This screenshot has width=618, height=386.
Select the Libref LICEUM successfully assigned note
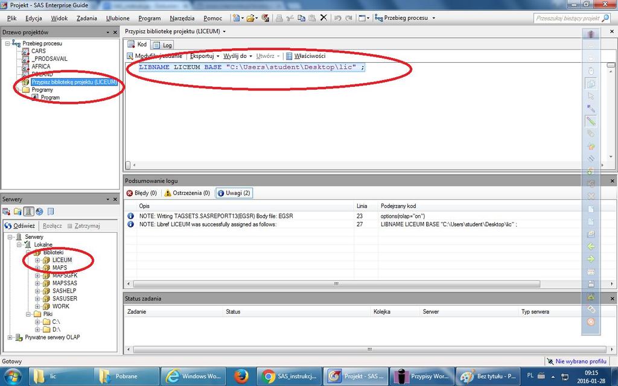click(208, 224)
